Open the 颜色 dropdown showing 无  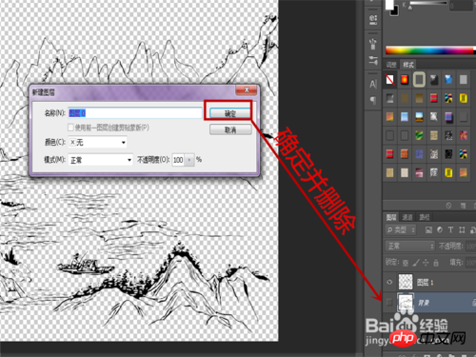tap(98, 143)
